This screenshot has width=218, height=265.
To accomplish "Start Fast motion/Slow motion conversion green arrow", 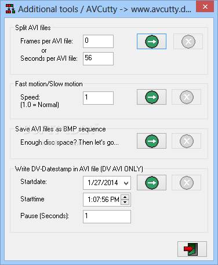I will tap(151, 97).
